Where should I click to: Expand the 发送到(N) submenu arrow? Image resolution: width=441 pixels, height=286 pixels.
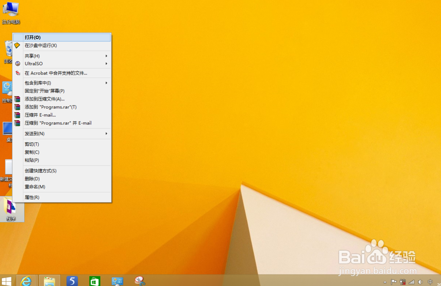tap(106, 134)
